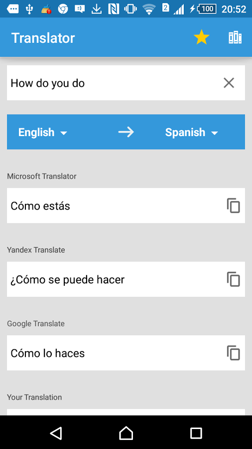Tap the Translator app title
The width and height of the screenshot is (252, 449).
coord(43,38)
